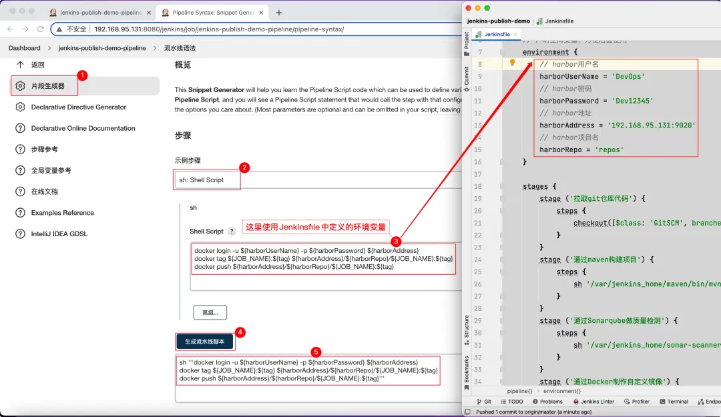Click harborRepo = 'repos' code line
The height and width of the screenshot is (417, 721).
[x=581, y=149]
